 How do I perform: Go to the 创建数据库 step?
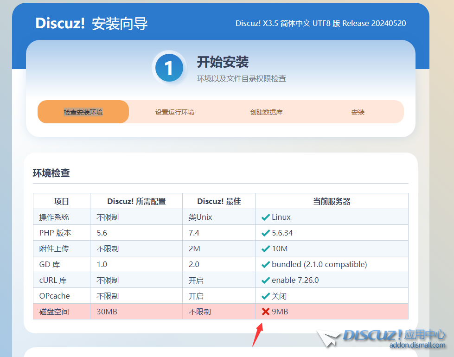click(266, 112)
